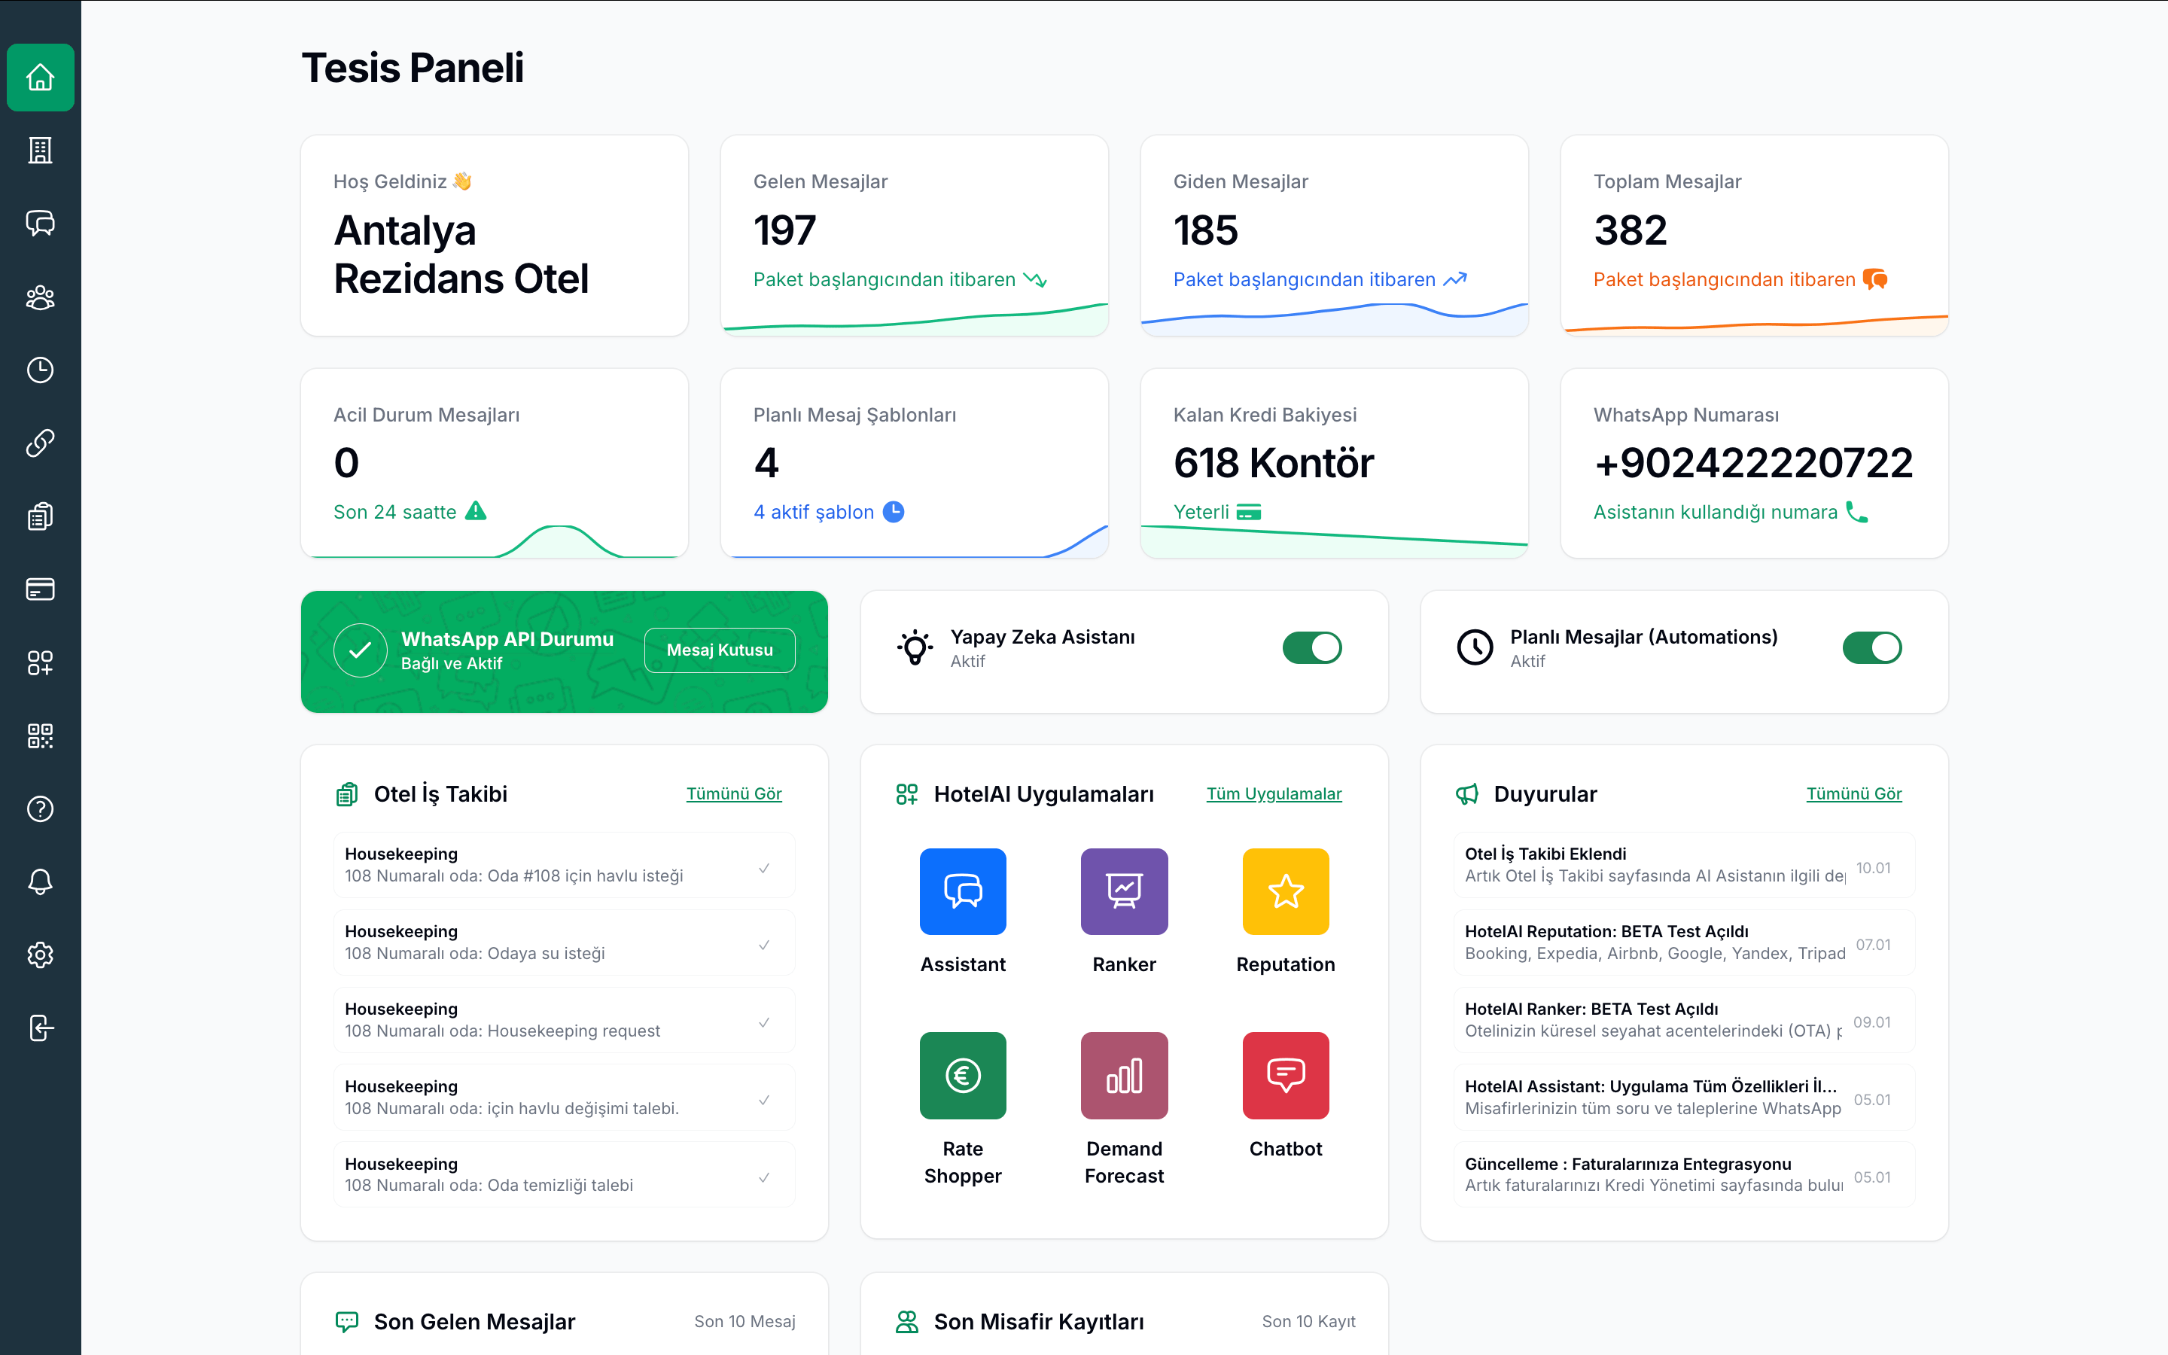Turn off Planlı Mesajlar automations switch
Viewport: 2168px width, 1355px height.
[x=1871, y=647]
